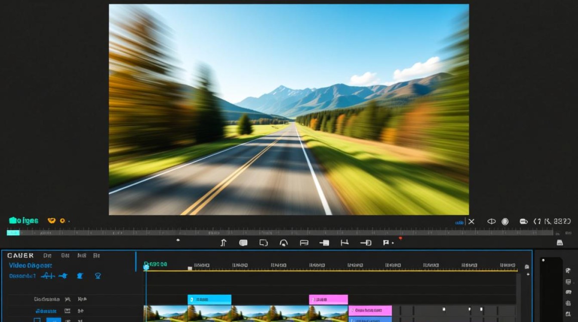This screenshot has width=578, height=322.
Task: Click the headphones-shaped icon in transport bar
Action: [283, 243]
